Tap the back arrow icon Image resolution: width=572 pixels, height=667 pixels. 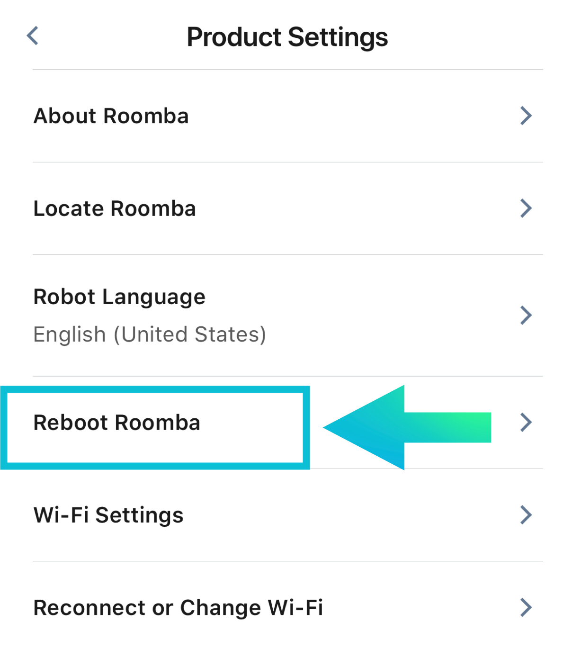32,36
